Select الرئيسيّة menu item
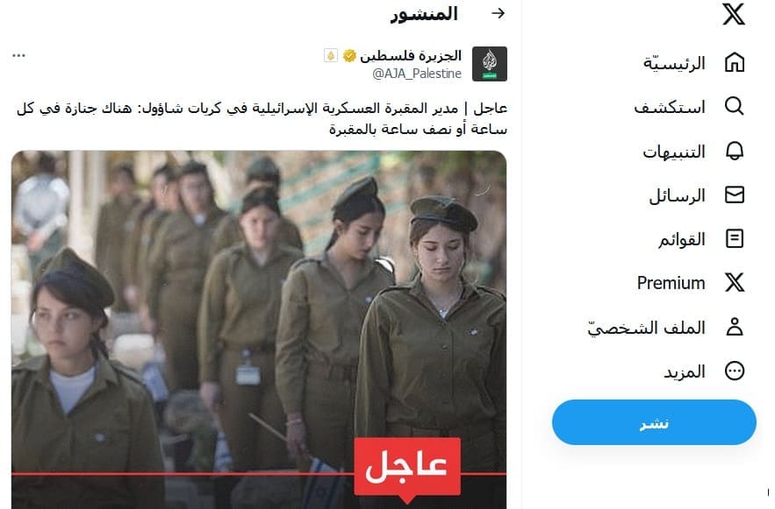 tap(674, 63)
